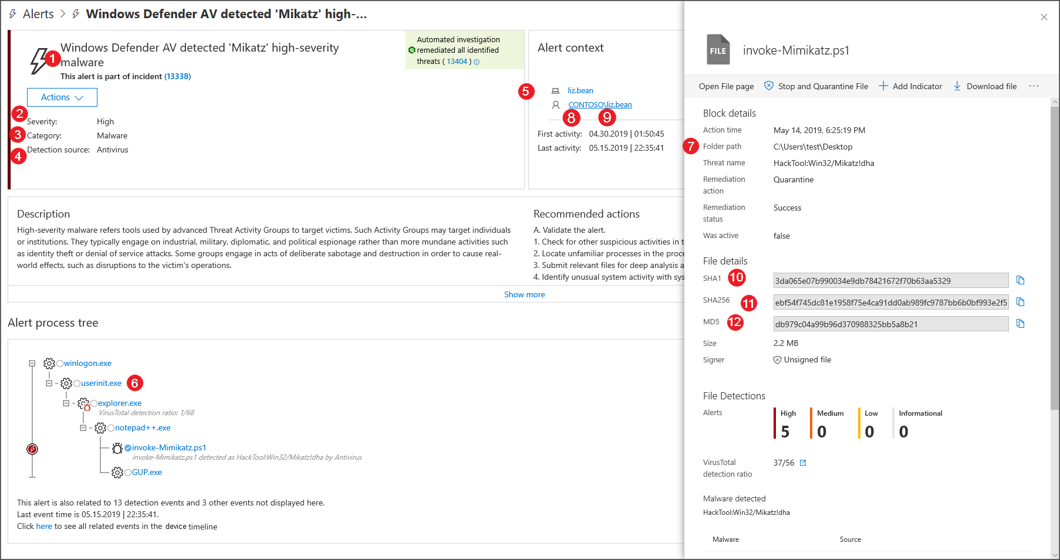Open VirusTotal external link icon
1060x560 pixels.
803,463
